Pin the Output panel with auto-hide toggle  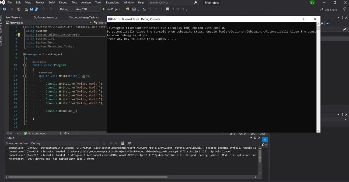[255, 138]
